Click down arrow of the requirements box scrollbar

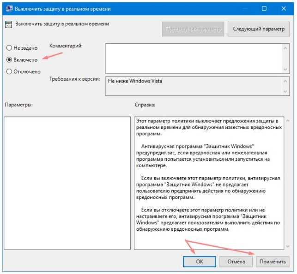pyautogui.click(x=285, y=92)
